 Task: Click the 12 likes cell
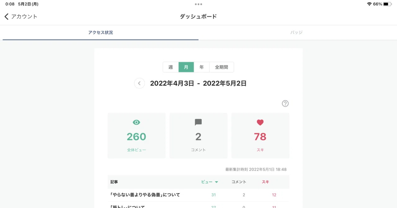click(274, 195)
